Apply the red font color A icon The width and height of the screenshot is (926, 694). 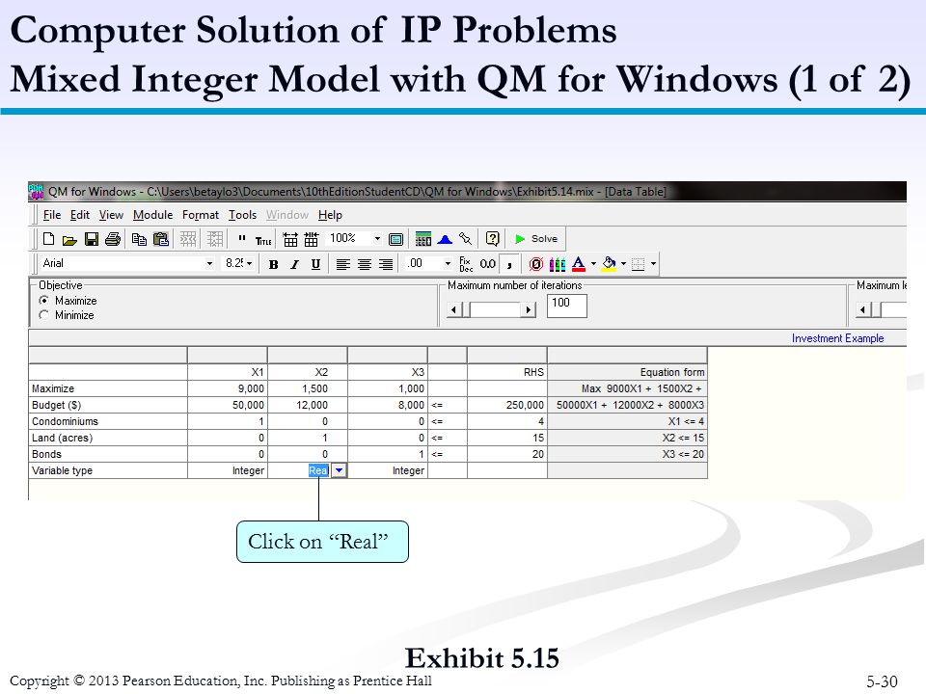[579, 264]
